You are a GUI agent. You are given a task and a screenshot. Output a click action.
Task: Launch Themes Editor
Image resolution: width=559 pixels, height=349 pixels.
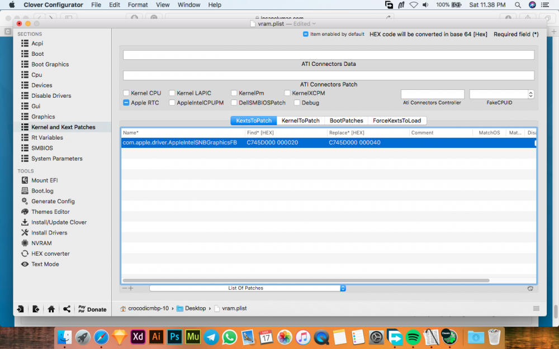(x=50, y=212)
